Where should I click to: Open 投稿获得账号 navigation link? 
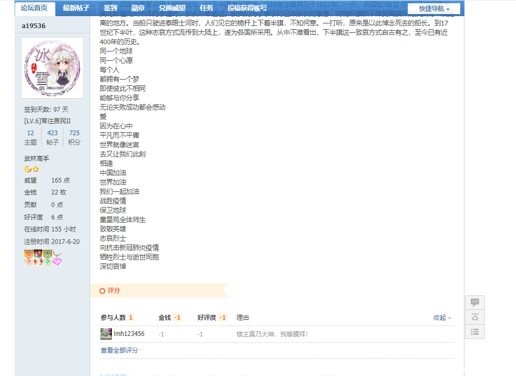(247, 8)
